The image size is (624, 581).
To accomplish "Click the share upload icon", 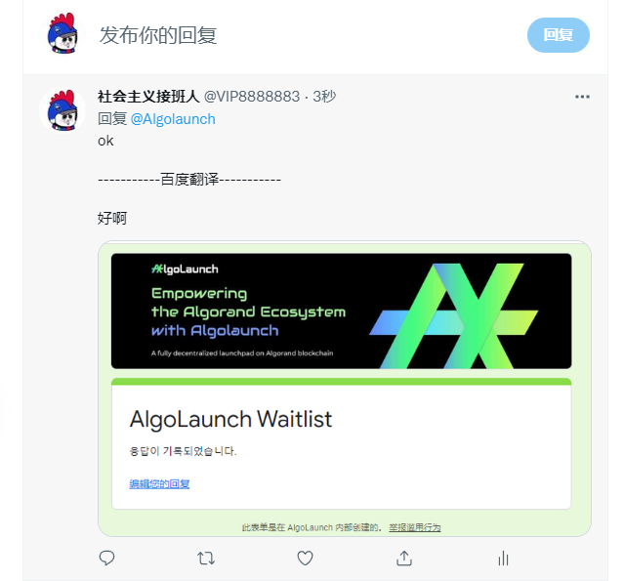I will tap(404, 558).
